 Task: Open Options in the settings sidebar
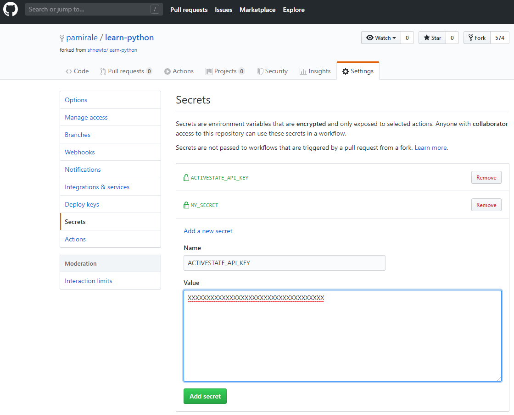(111, 100)
